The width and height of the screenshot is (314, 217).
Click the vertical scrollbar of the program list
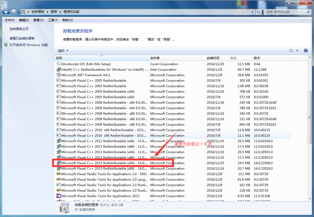point(310,118)
